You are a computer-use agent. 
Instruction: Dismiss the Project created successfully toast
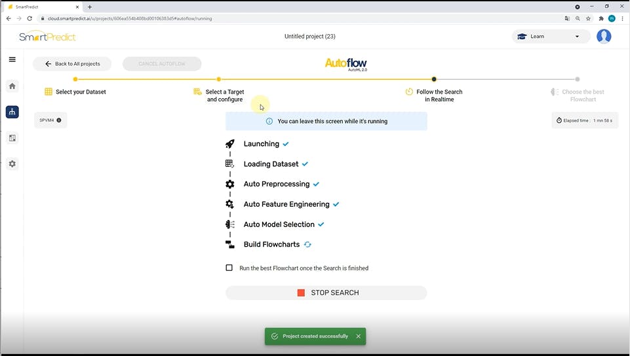pos(359,336)
